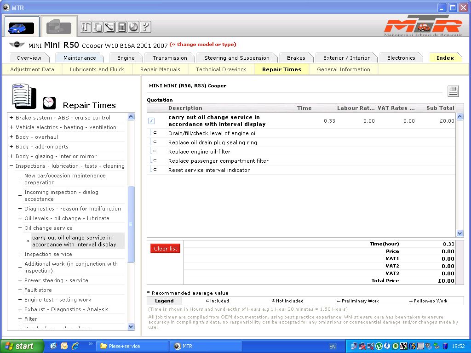Click the Change model or type link

coord(203,45)
